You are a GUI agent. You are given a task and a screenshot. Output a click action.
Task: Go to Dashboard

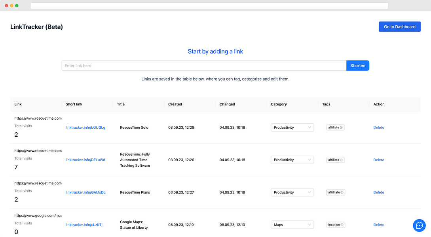(x=399, y=26)
